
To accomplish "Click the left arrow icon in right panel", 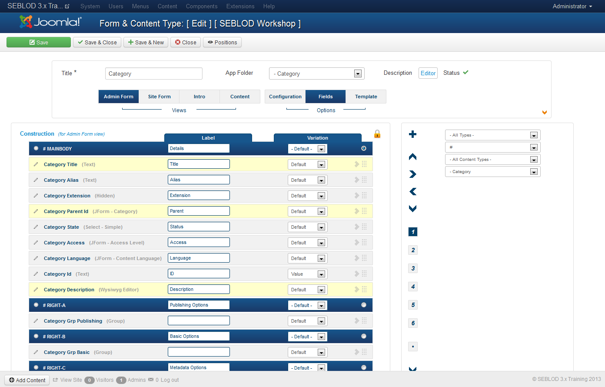I will 413,191.
